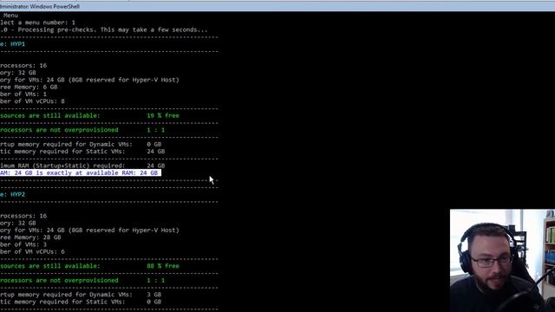The width and height of the screenshot is (555, 312).
Task: Click the highlighted 'exactly at available RAM: 24 GB' line
Action: 81,173
